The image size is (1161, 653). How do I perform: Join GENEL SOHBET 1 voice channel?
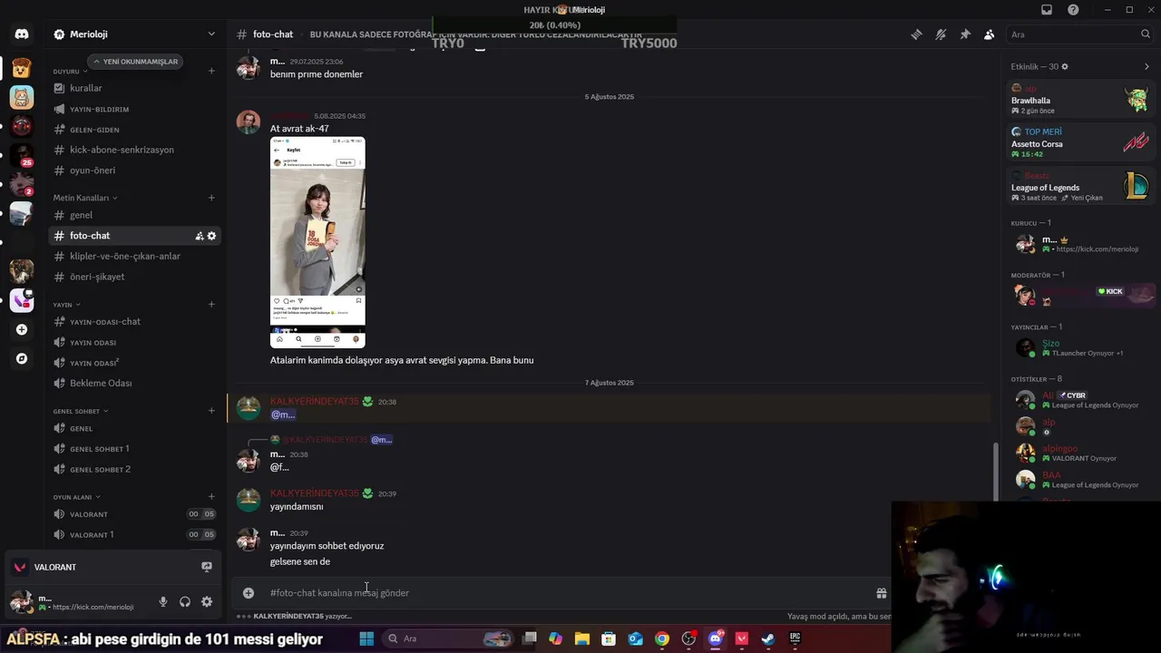(134, 449)
